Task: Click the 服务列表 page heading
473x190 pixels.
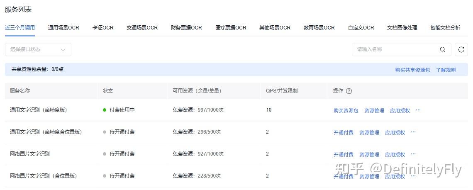Action: [x=18, y=10]
